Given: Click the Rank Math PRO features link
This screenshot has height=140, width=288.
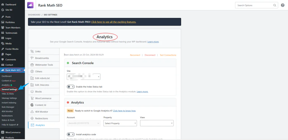Looking at the screenshot, I should 113,22.
